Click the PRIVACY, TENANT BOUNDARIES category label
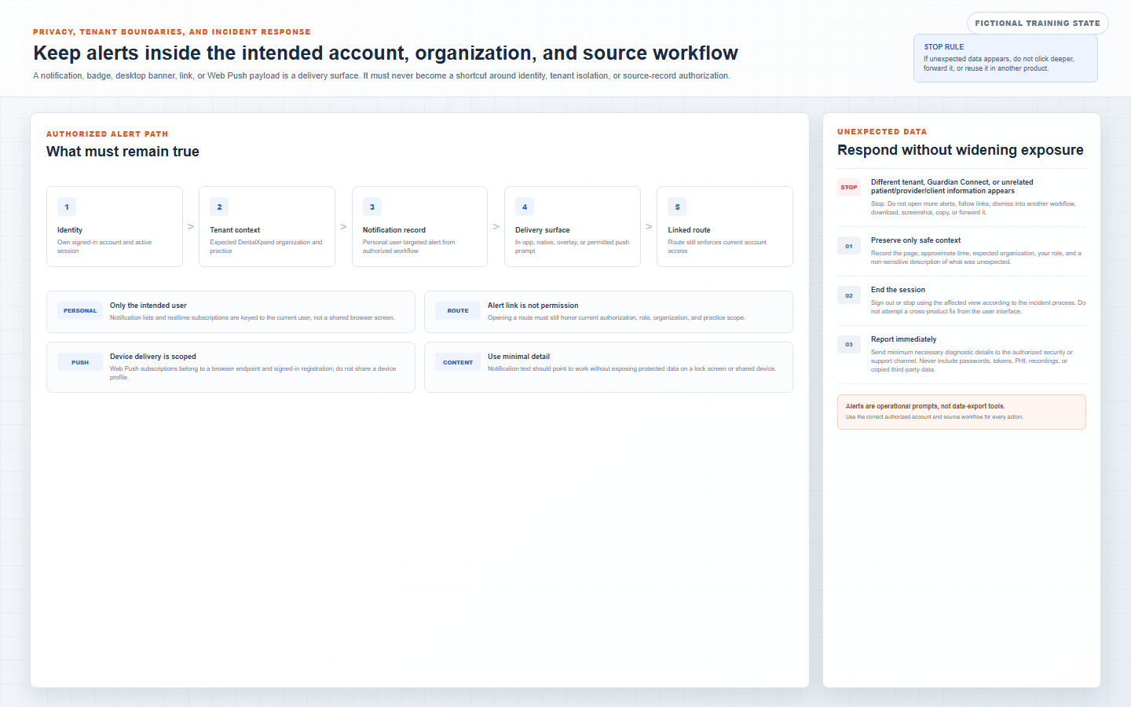1131x707 pixels. coord(172,32)
